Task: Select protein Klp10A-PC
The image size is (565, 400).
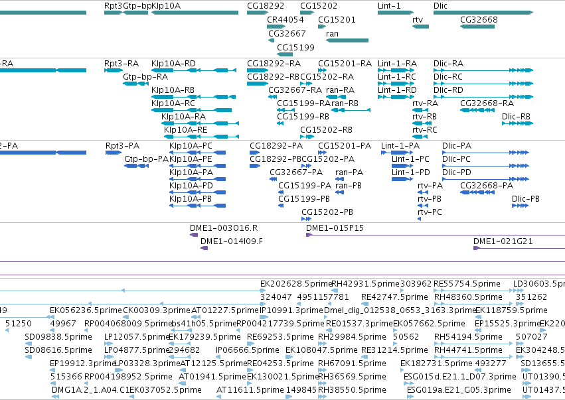Action: click(197, 153)
